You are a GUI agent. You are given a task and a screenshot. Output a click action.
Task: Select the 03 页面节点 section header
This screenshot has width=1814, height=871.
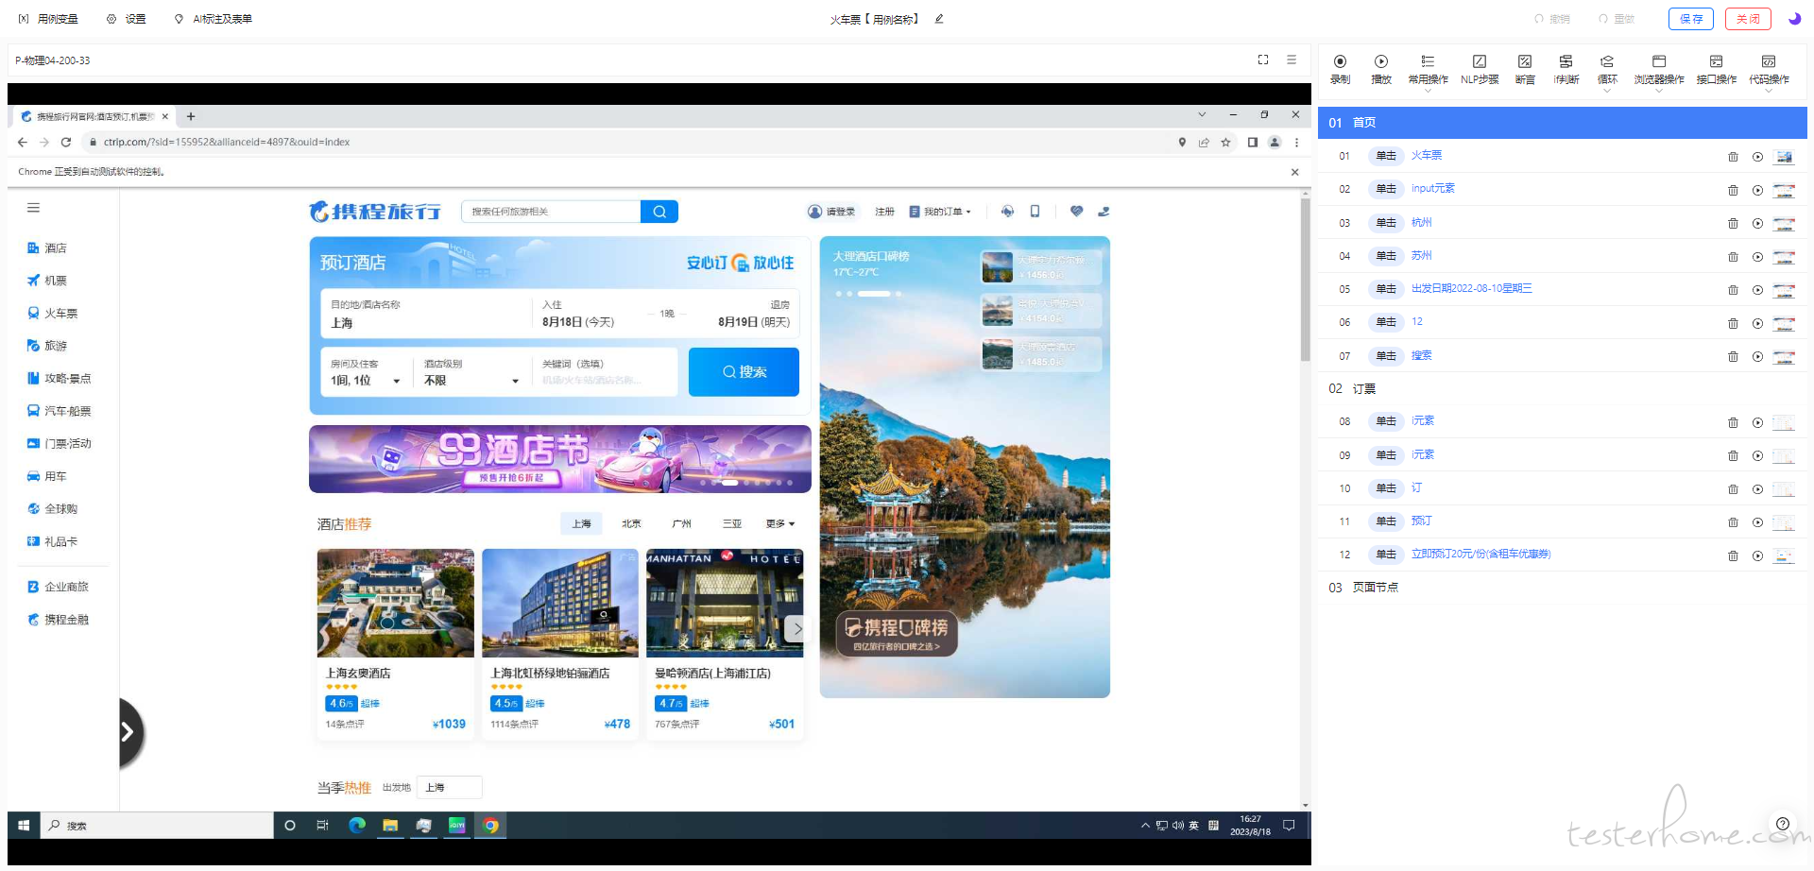point(1562,588)
